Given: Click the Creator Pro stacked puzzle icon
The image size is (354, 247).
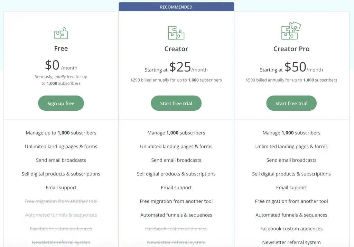Looking at the screenshot, I should pyautogui.click(x=291, y=32).
